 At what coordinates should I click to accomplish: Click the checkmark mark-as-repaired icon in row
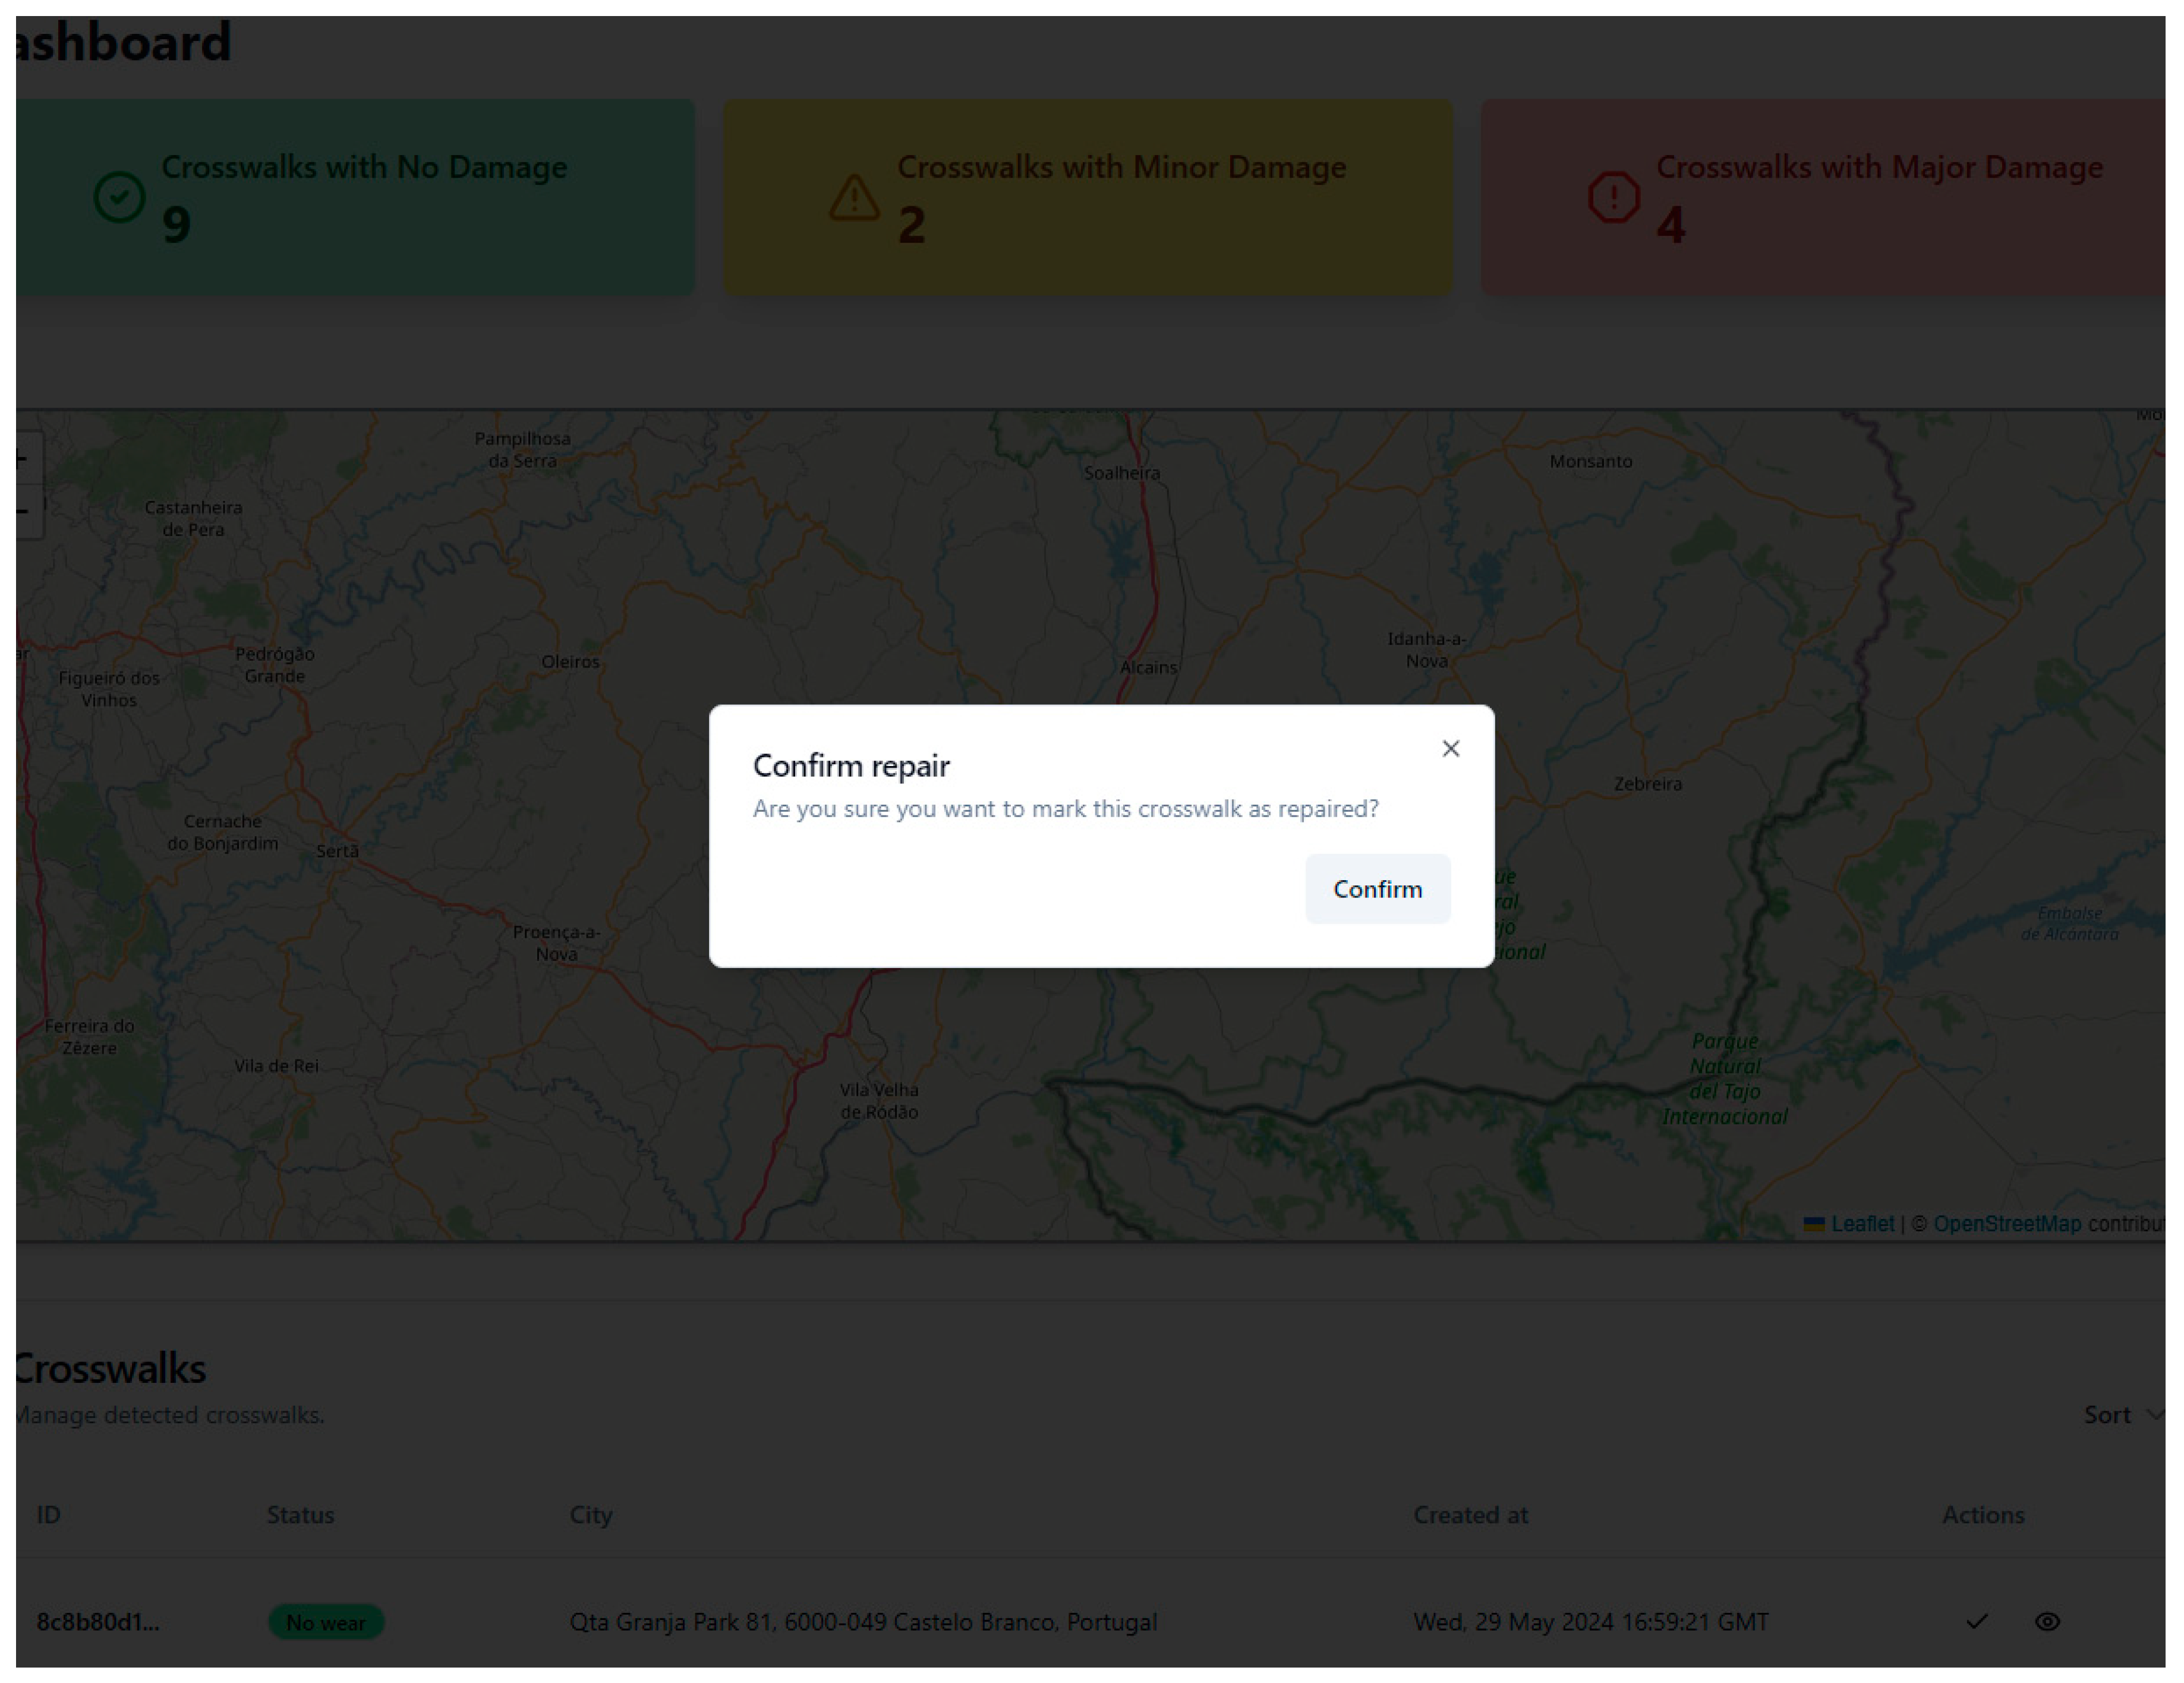1976,1621
